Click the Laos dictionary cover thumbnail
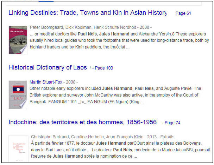The image size is (214, 165). (18, 94)
